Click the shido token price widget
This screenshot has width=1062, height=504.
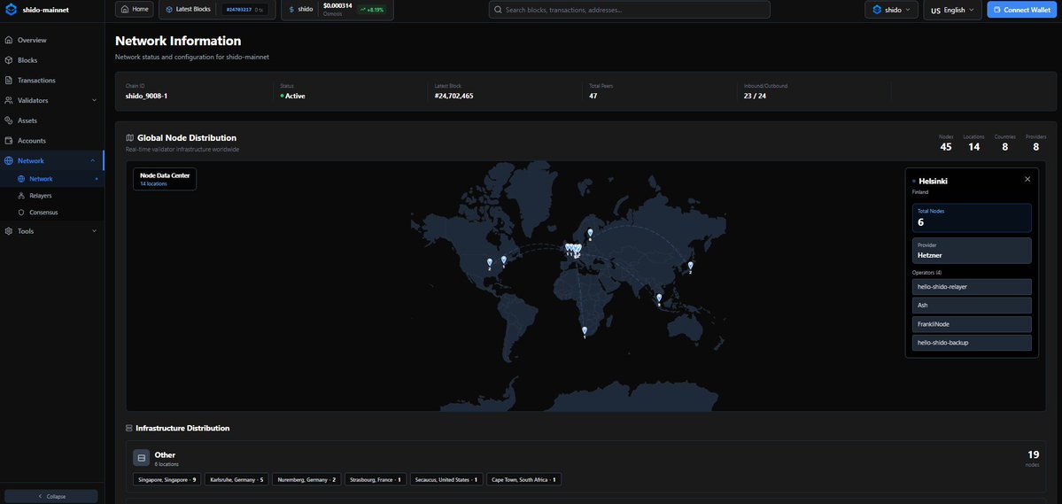pos(337,10)
